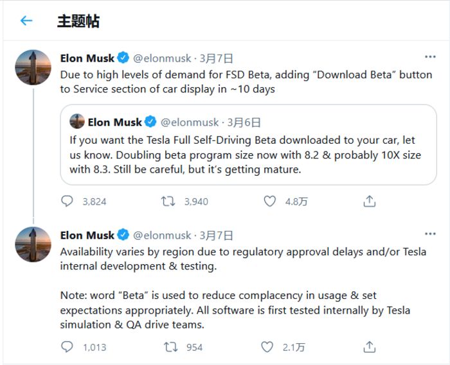Click the 3月7日 timestamp on second tweet
The image size is (450, 365).
tap(218, 235)
